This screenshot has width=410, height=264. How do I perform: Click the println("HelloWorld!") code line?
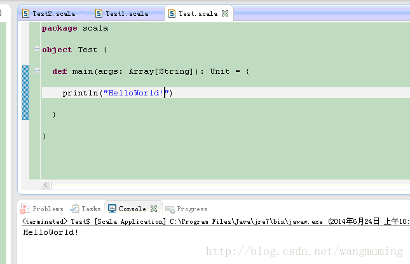tap(118, 93)
